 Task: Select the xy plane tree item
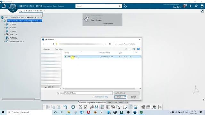(13, 24)
